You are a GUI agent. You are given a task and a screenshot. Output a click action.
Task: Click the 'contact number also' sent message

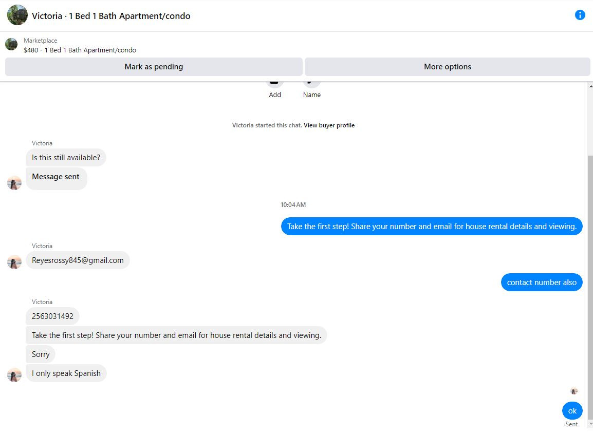point(542,282)
